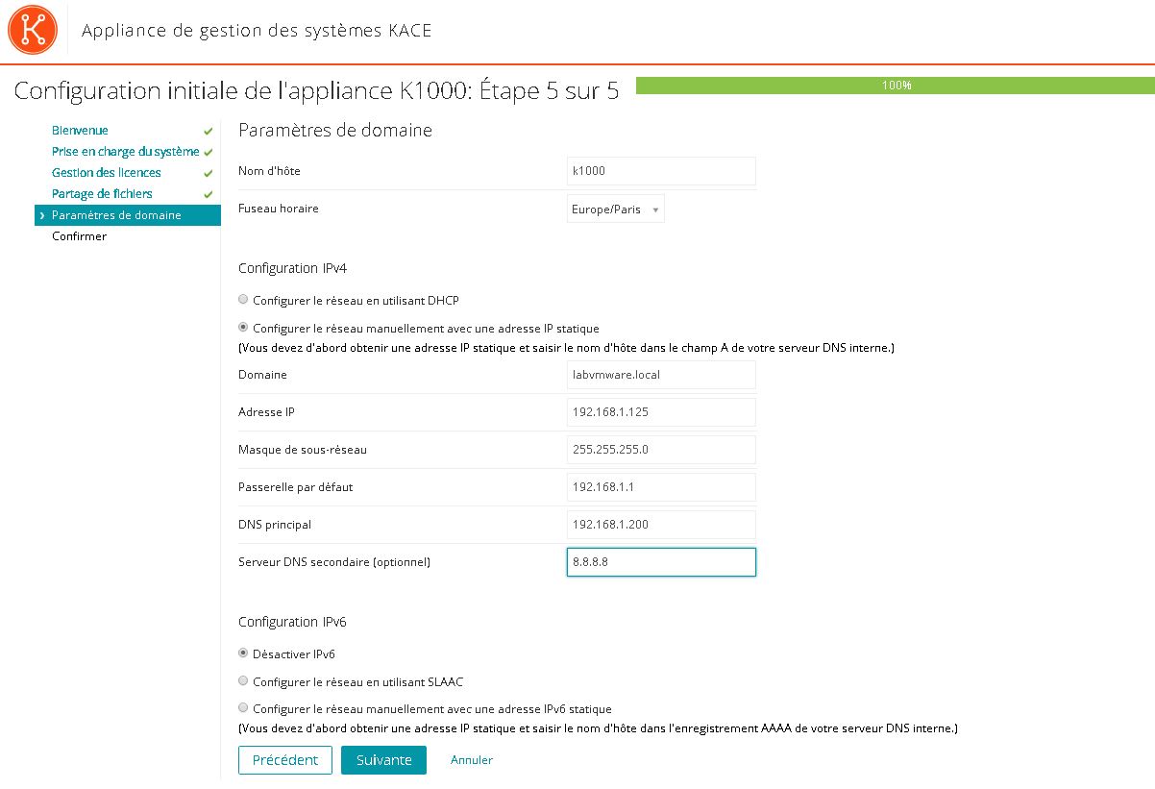
Task: Click the subnet mask field 255.255.255.0
Action: click(661, 450)
